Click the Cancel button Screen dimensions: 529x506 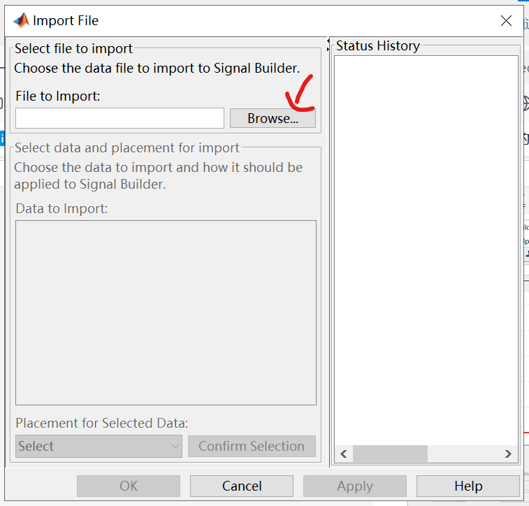pyautogui.click(x=242, y=486)
